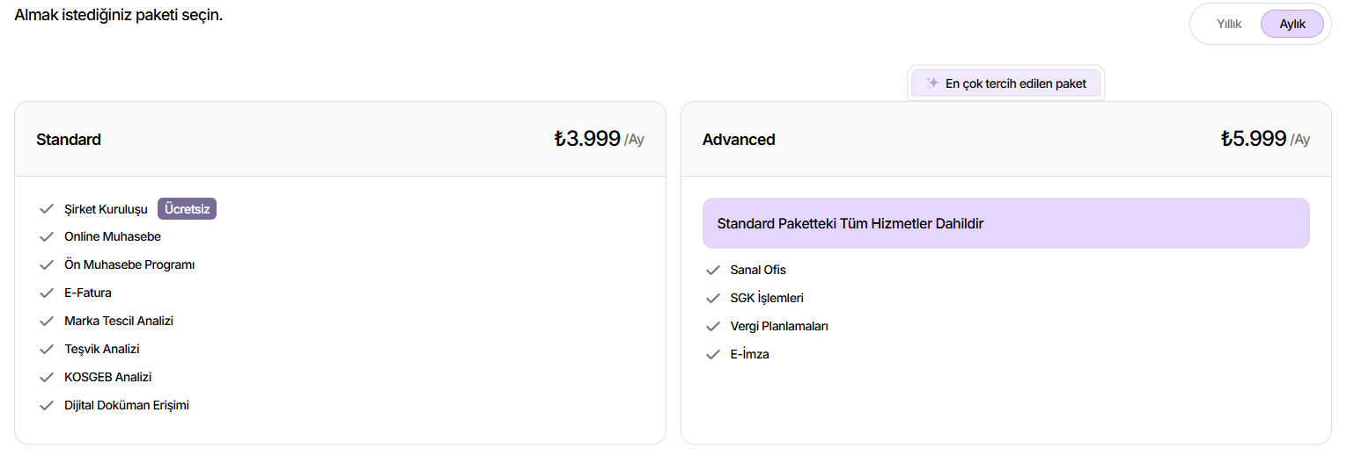Screen dimensions: 1347x456
Task: Click the checkmark beside E-Fatura
Action: tap(47, 293)
